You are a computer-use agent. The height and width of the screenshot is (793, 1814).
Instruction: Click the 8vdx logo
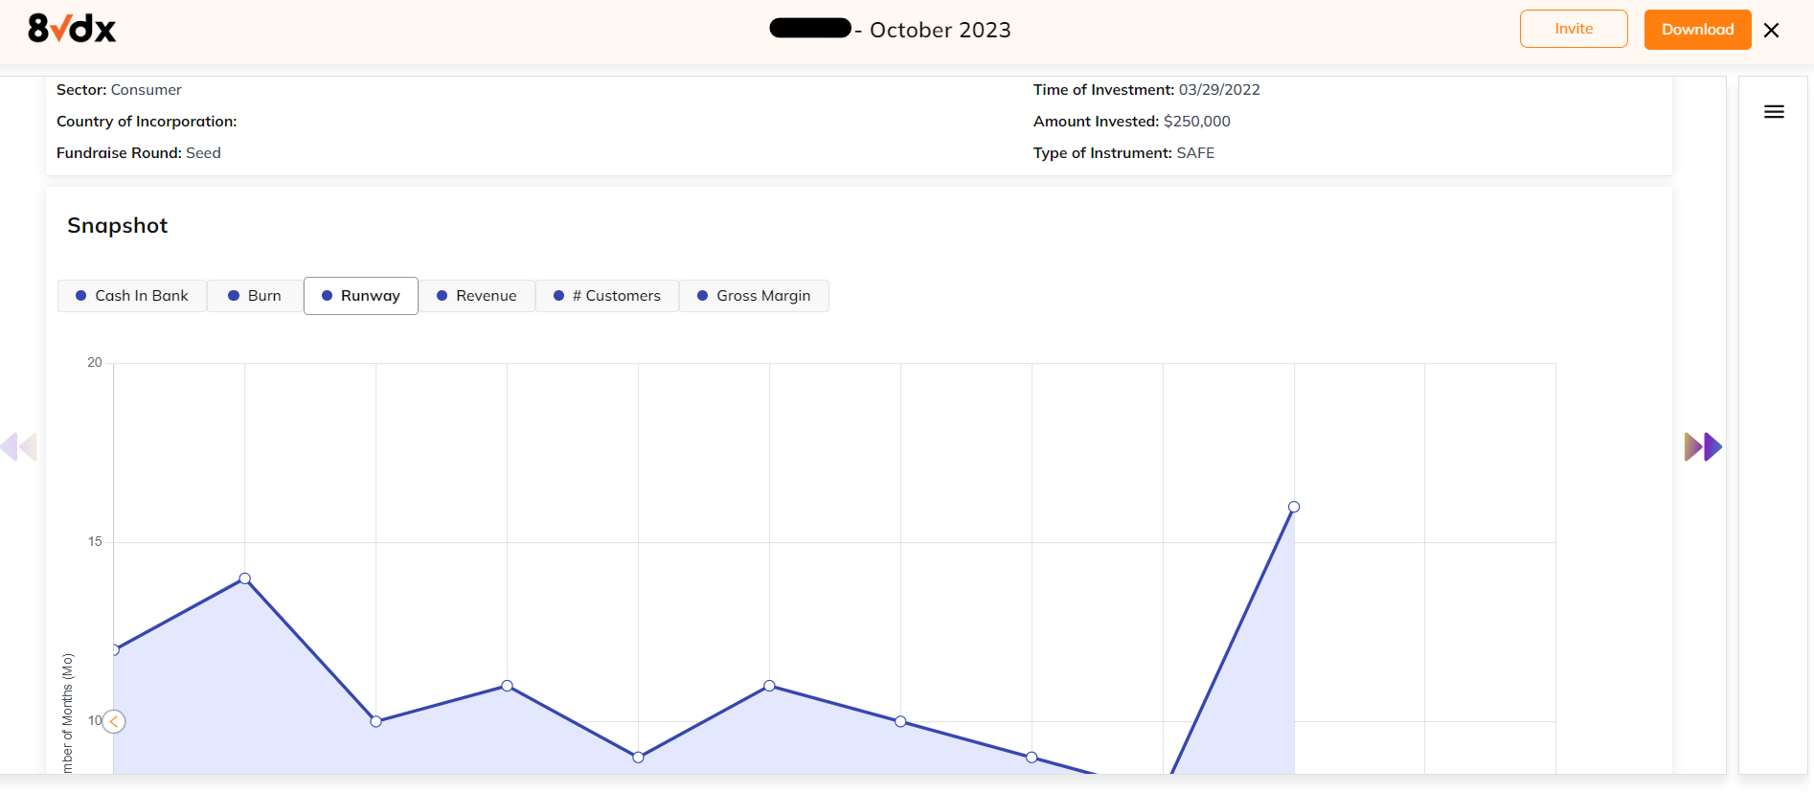[x=72, y=29]
